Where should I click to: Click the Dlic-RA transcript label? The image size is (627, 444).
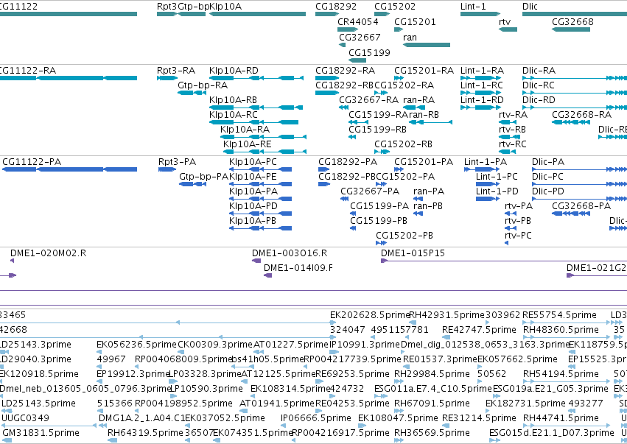click(539, 71)
